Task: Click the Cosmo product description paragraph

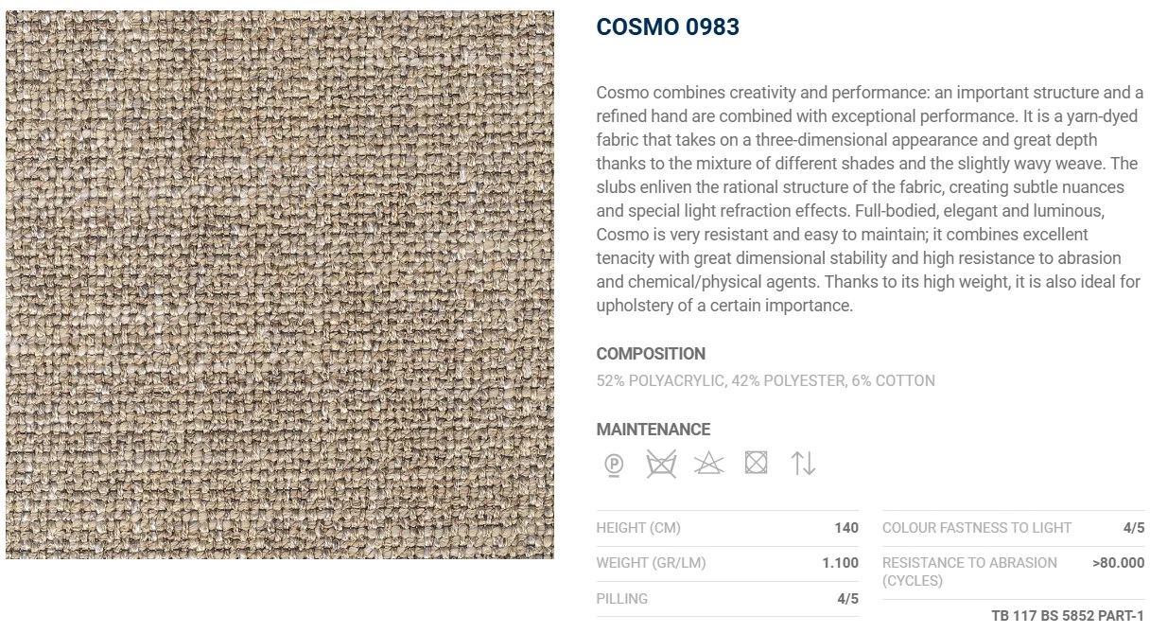Action: pyautogui.click(x=870, y=199)
